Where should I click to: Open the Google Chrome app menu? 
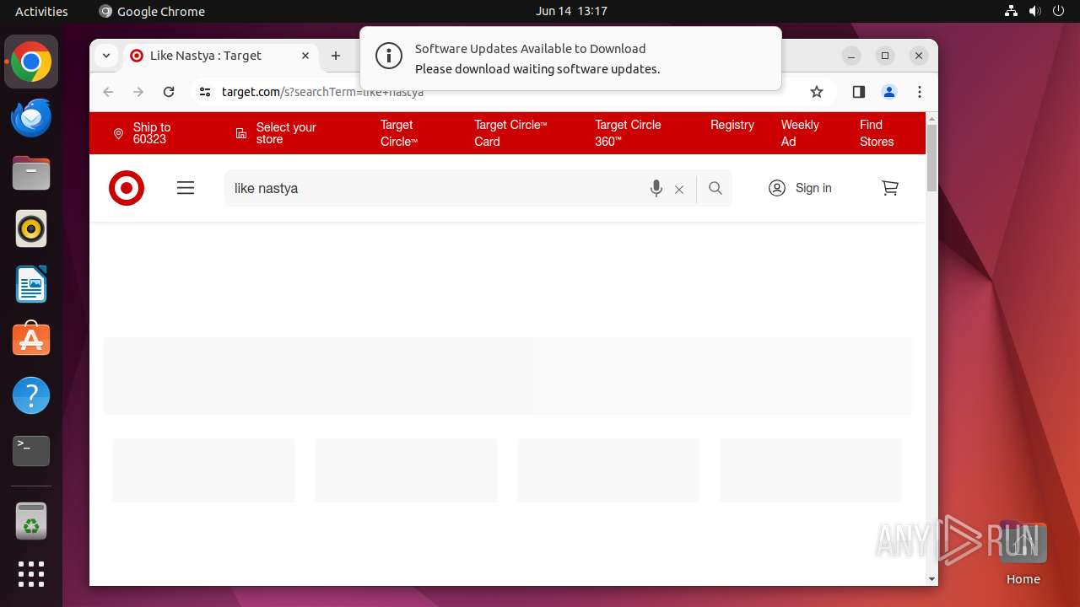point(153,11)
